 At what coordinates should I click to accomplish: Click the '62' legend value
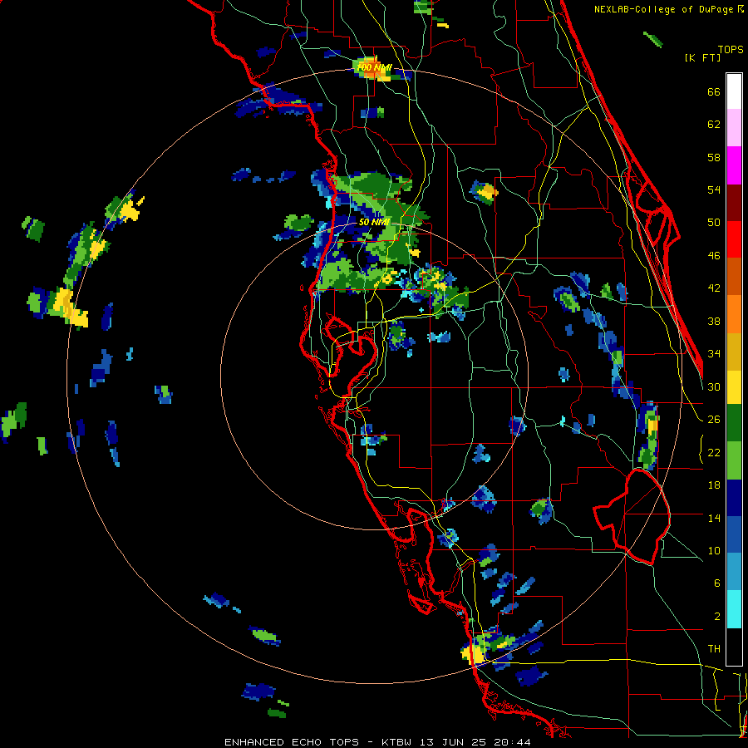point(714,125)
